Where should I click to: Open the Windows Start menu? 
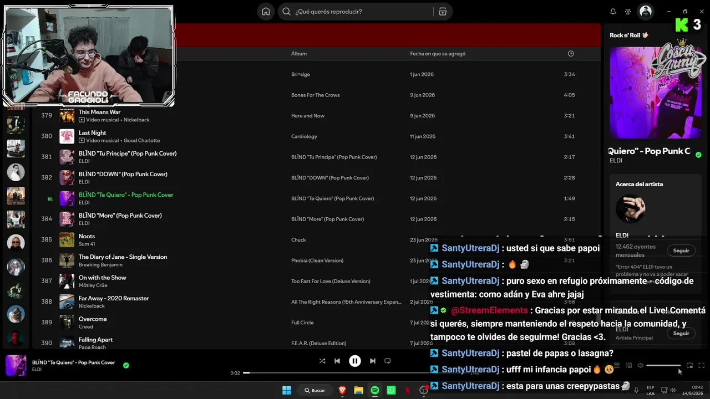287,390
